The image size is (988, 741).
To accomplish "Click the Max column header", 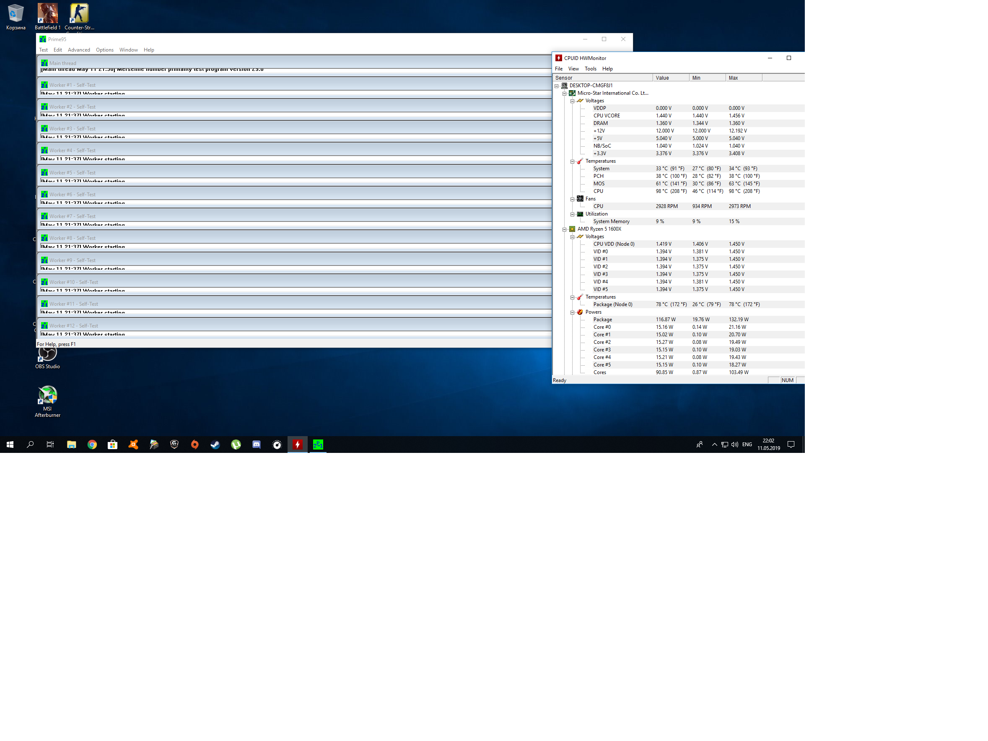I will coord(743,78).
